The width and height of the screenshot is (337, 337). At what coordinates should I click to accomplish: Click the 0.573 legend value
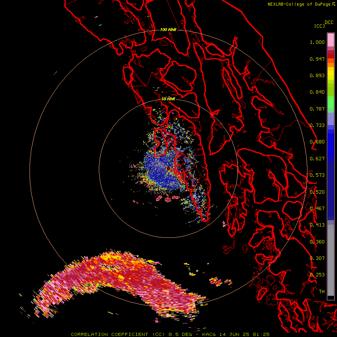coord(317,175)
